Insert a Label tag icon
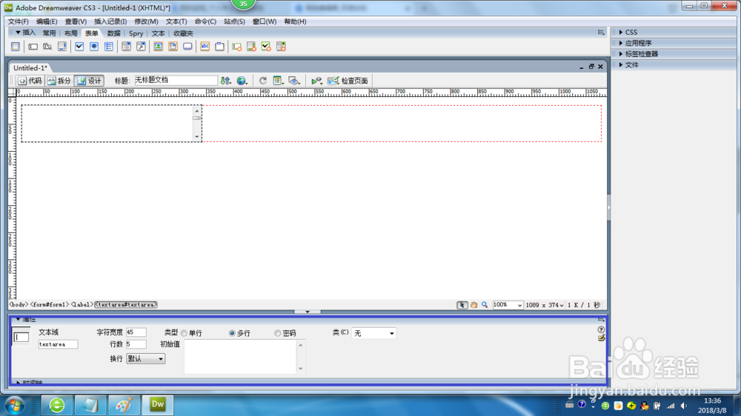Image resolution: width=741 pixels, height=416 pixels. click(x=205, y=47)
